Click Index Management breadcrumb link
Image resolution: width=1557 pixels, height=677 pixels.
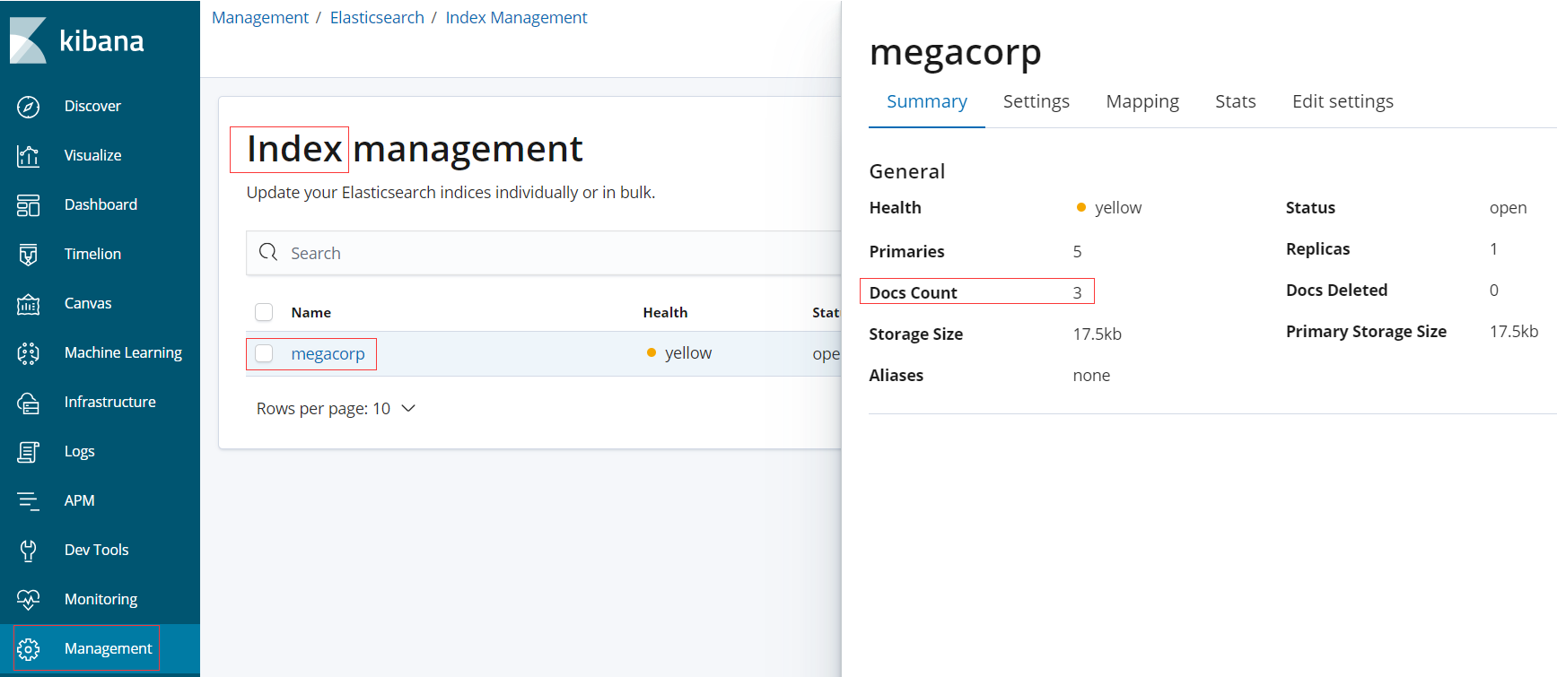click(x=516, y=17)
